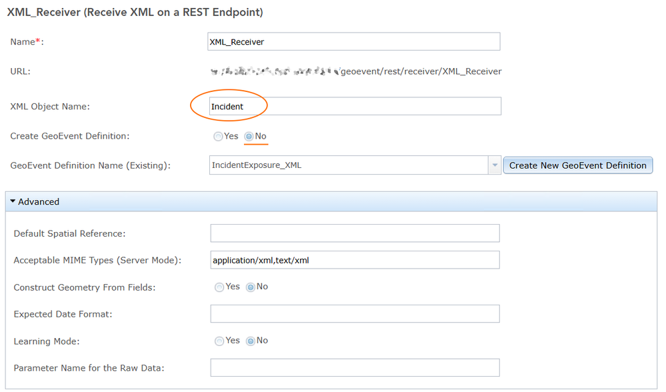The width and height of the screenshot is (666, 392).
Task: Open the GeoEvent Definition Name dropdown arrow
Action: [x=494, y=165]
